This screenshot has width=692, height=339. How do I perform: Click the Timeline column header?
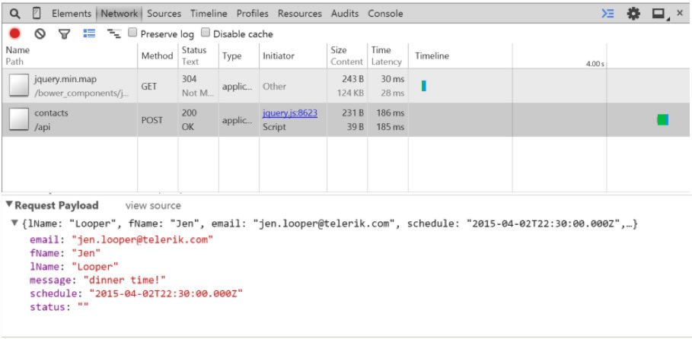[549, 55]
